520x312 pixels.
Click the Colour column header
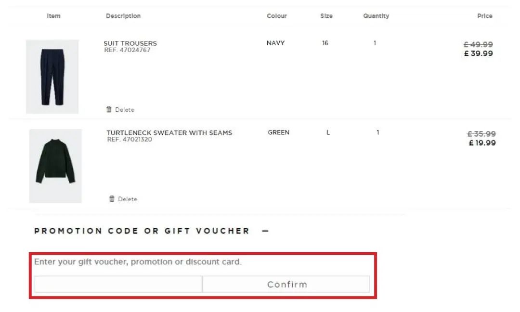[276, 15]
